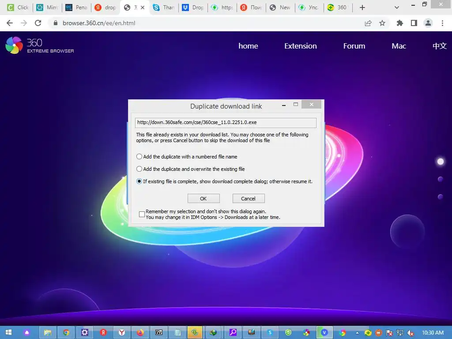Screen dimensions: 452x339
Task: Open Chrome three-dot menu
Action: click(442, 23)
